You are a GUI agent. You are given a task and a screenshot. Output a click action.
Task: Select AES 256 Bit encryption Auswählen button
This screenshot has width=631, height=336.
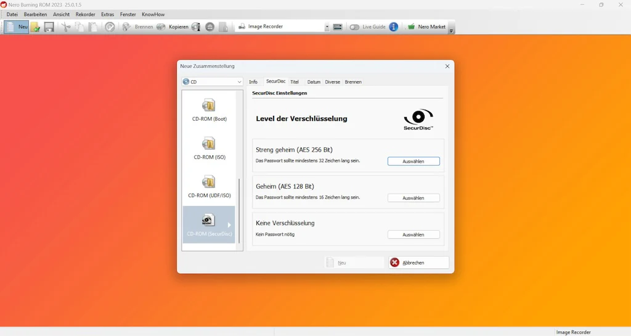(x=413, y=162)
